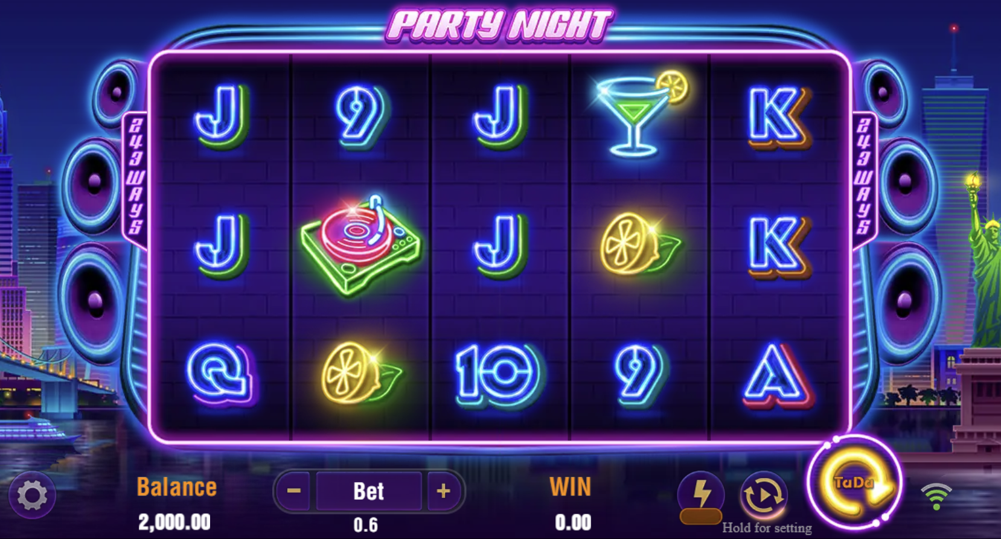Viewport: 1001px width, 539px height.
Task: Open the settings gear icon
Action: pyautogui.click(x=32, y=496)
